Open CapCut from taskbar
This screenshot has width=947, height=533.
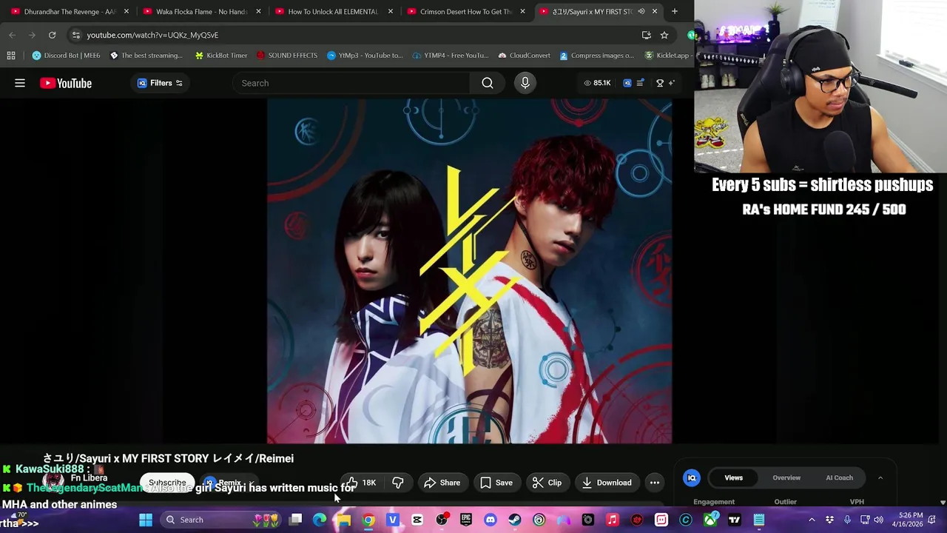417,520
